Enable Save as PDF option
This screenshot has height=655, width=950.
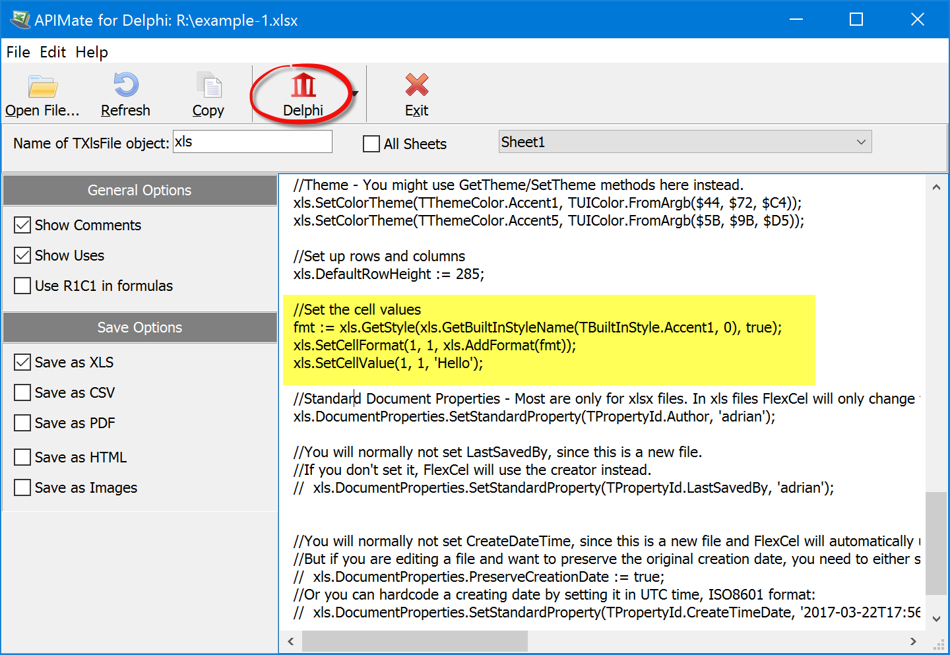tap(22, 423)
